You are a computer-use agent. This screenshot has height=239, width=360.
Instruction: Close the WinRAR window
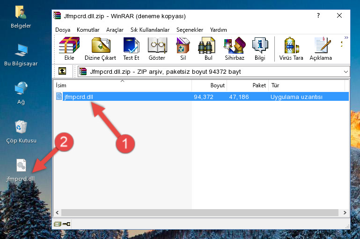[x=339, y=15]
